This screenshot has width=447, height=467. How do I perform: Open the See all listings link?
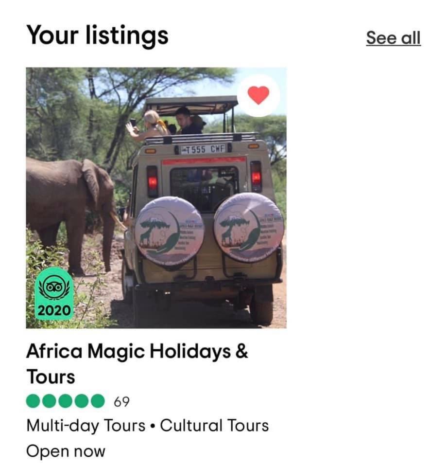point(393,38)
